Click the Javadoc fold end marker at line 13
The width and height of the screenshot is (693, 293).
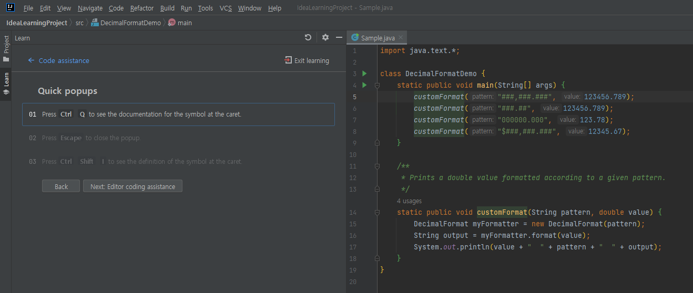click(x=377, y=189)
